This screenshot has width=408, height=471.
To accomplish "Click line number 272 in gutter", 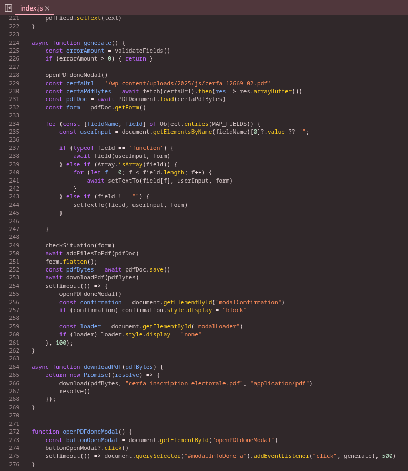I will click(14, 432).
